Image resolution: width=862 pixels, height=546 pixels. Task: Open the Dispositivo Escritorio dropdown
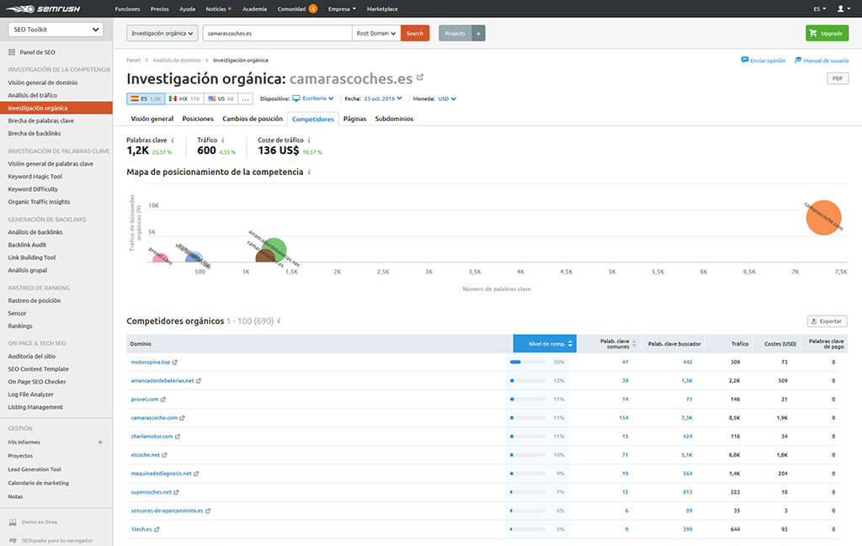(313, 98)
